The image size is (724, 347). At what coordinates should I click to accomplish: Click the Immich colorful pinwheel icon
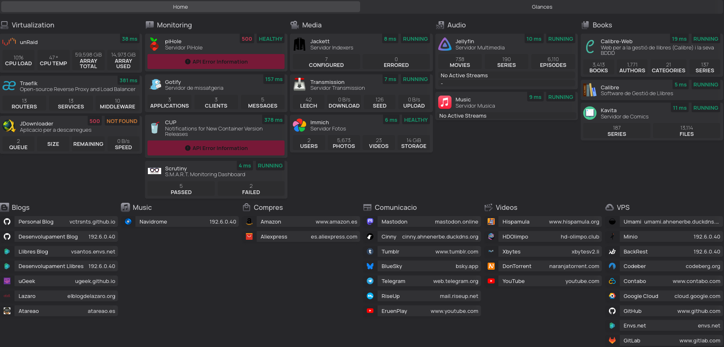pyautogui.click(x=299, y=126)
